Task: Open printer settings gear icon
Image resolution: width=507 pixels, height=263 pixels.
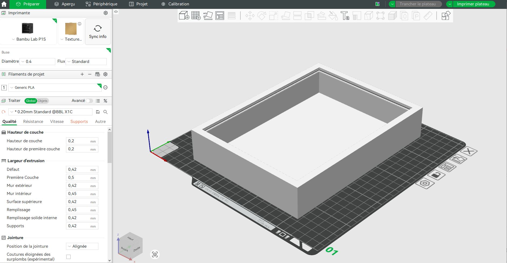Action: [106, 13]
